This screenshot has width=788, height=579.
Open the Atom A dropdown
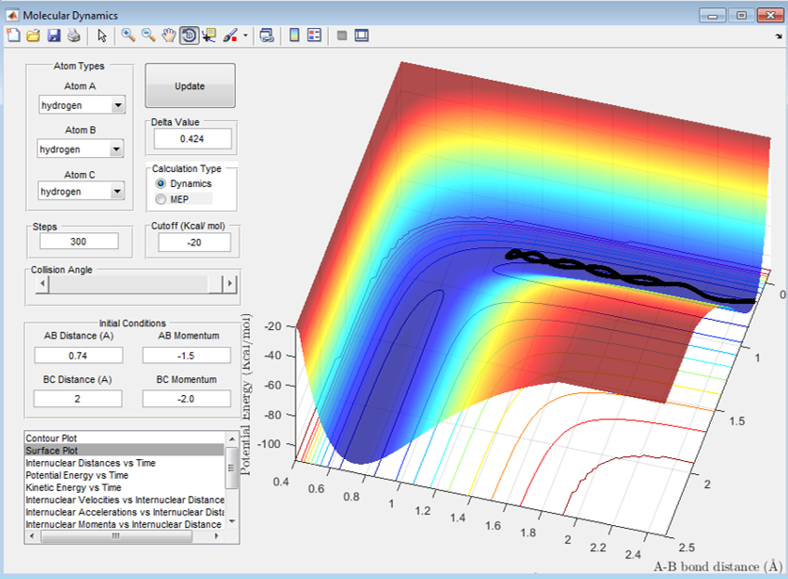click(x=117, y=106)
